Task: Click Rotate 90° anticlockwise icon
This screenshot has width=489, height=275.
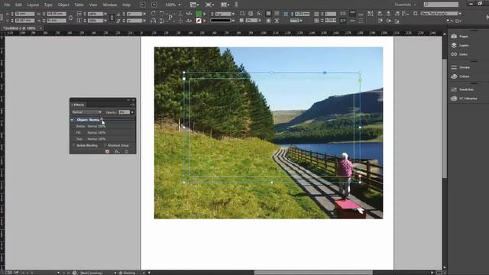Action: click(x=162, y=14)
